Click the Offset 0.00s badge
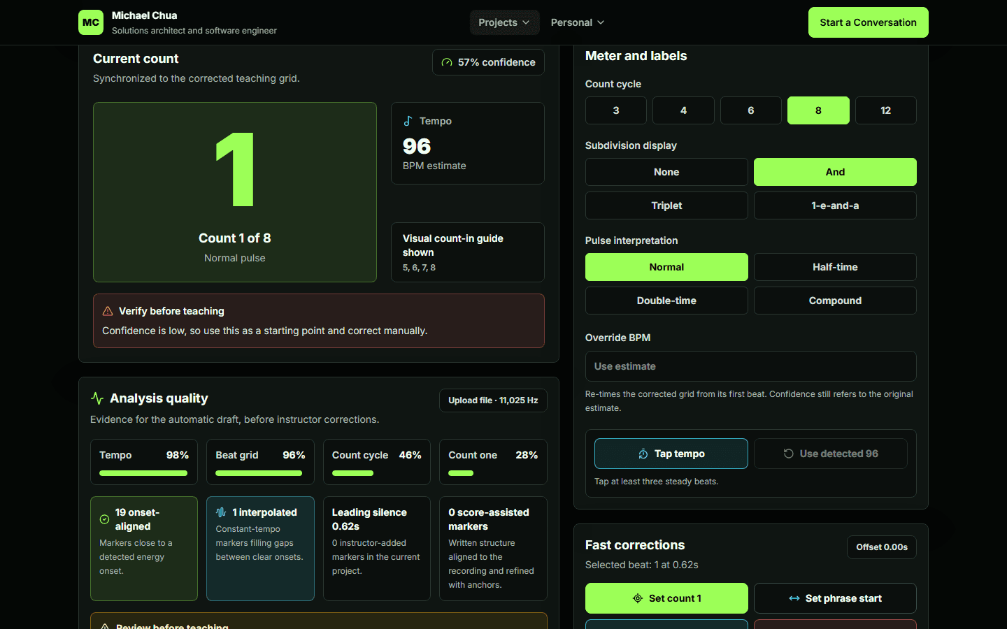 pyautogui.click(x=882, y=547)
